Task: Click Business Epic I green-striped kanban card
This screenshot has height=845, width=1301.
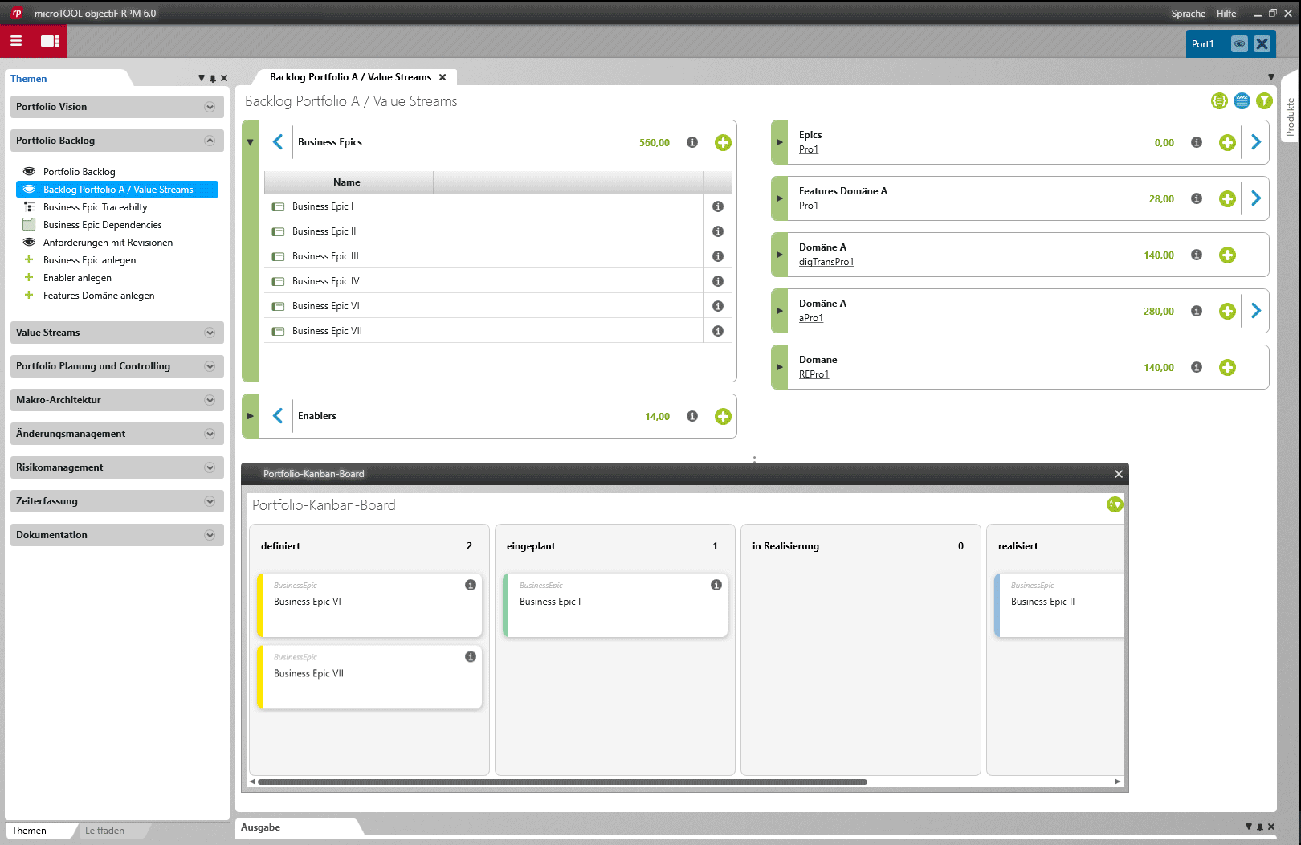Action: coord(615,605)
